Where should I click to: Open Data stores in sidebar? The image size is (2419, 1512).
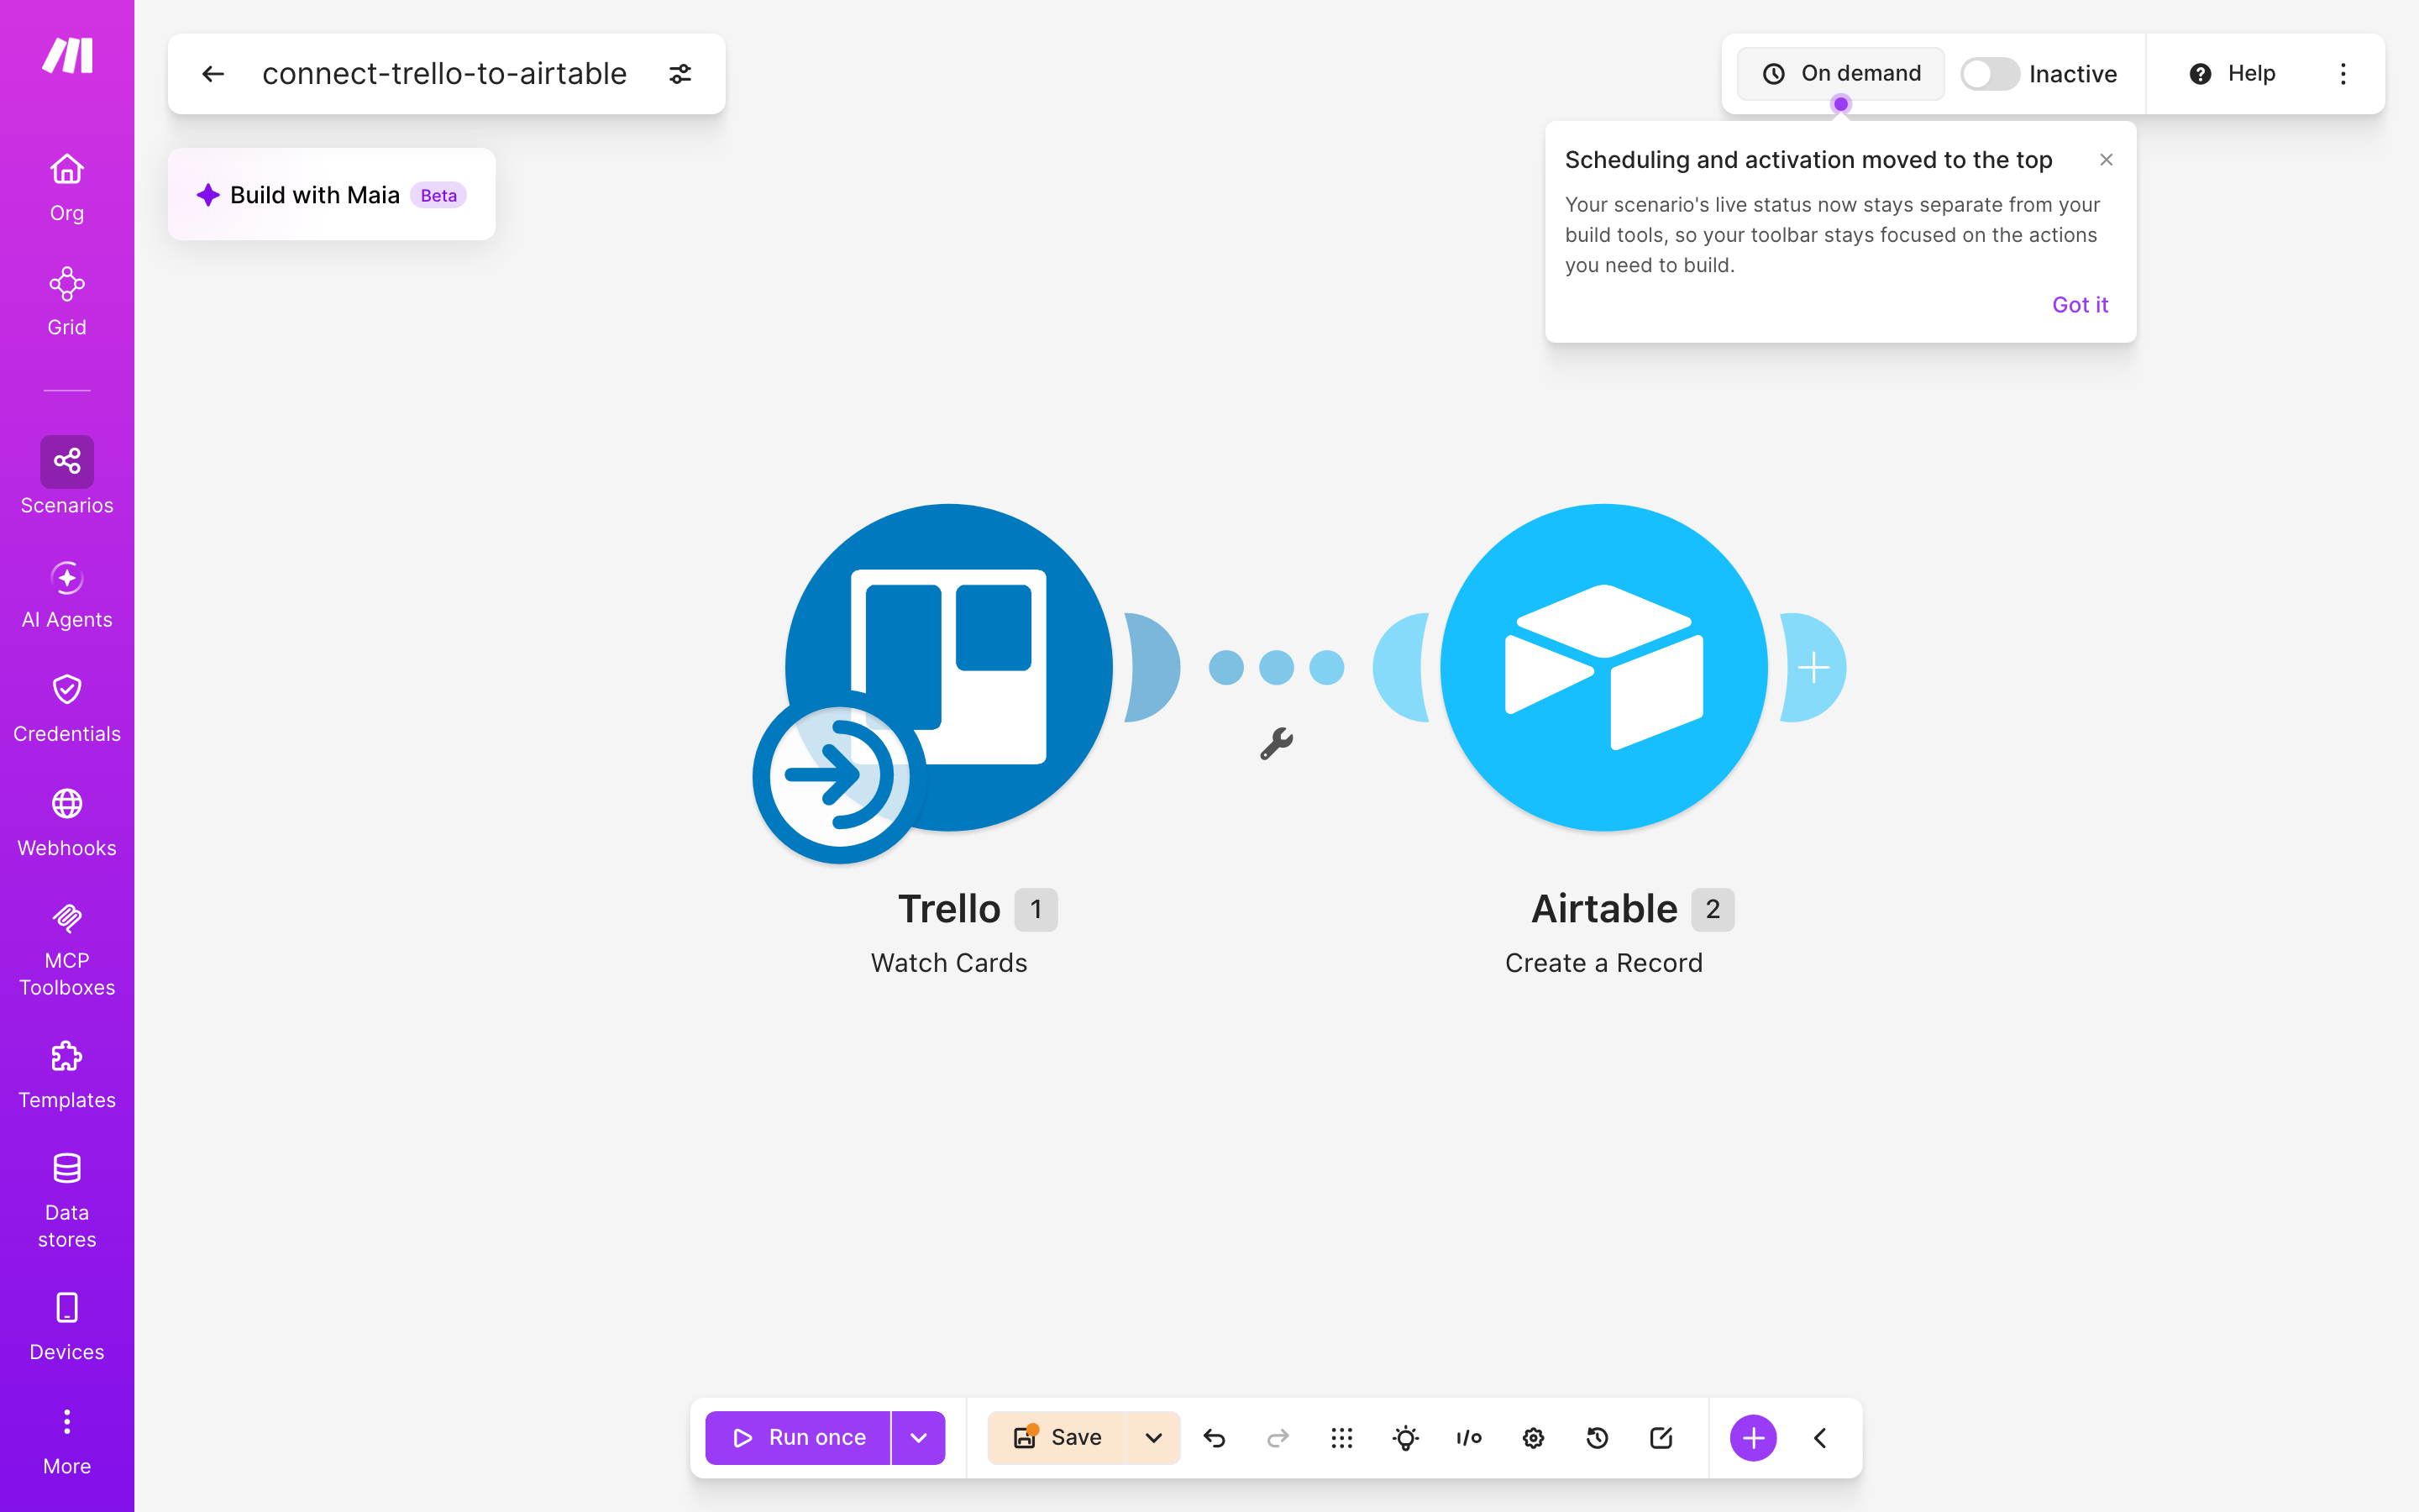coord(67,1201)
